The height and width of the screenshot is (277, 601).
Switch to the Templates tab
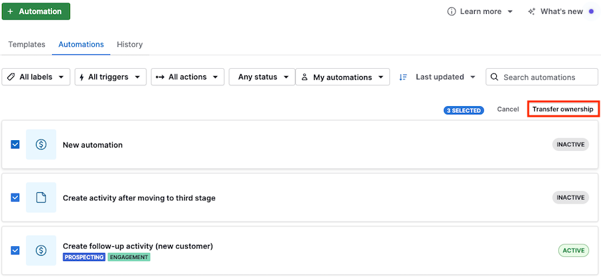tap(27, 45)
